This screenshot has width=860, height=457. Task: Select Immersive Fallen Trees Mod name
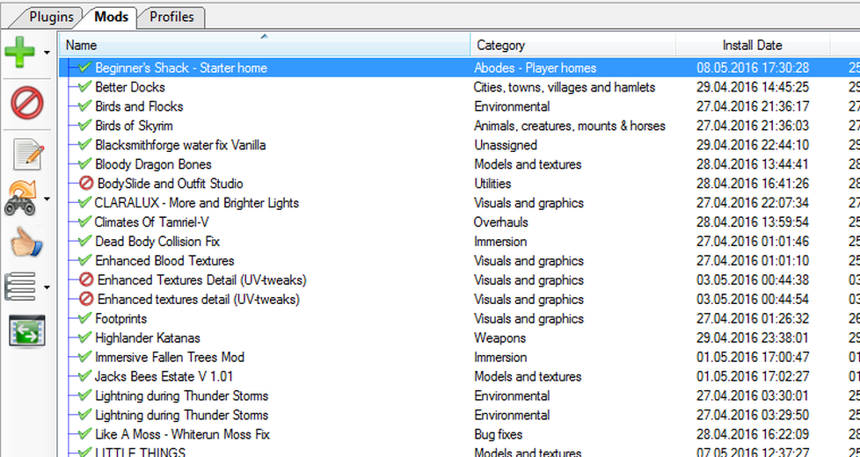170,358
